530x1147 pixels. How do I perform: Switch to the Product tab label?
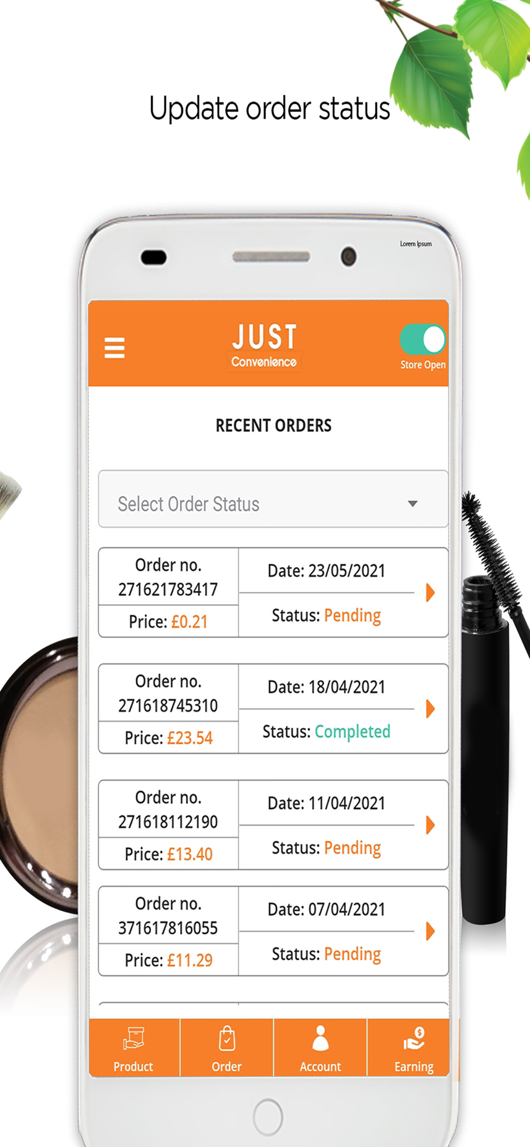pyautogui.click(x=133, y=1067)
